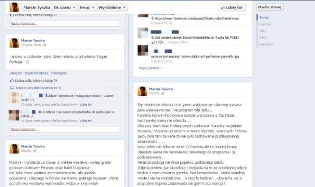Click the Utwórz stronę button

coord(269,7)
